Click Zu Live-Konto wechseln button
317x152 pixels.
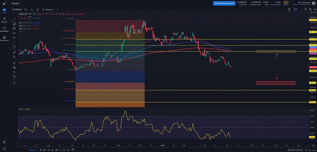224,3
